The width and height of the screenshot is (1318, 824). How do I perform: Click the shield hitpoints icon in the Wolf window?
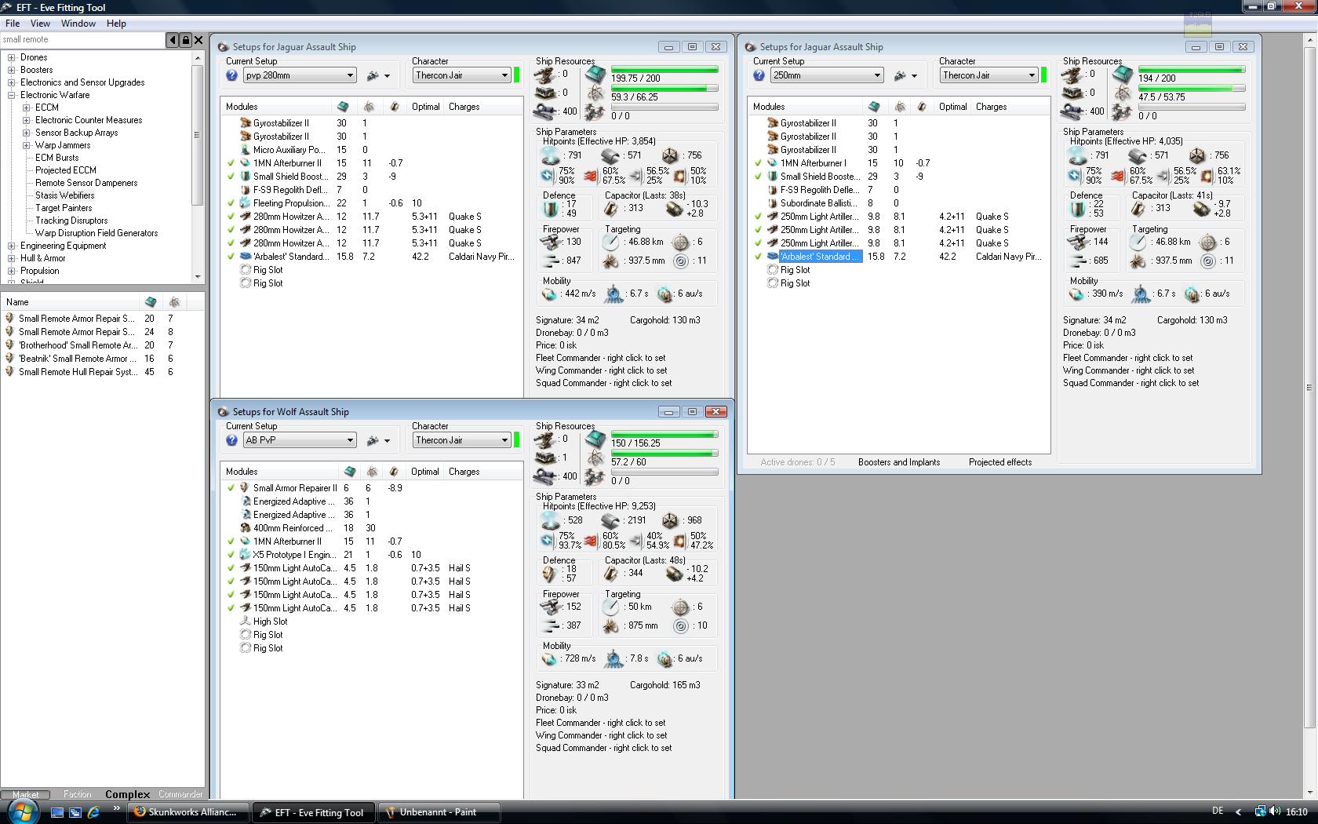(x=552, y=520)
